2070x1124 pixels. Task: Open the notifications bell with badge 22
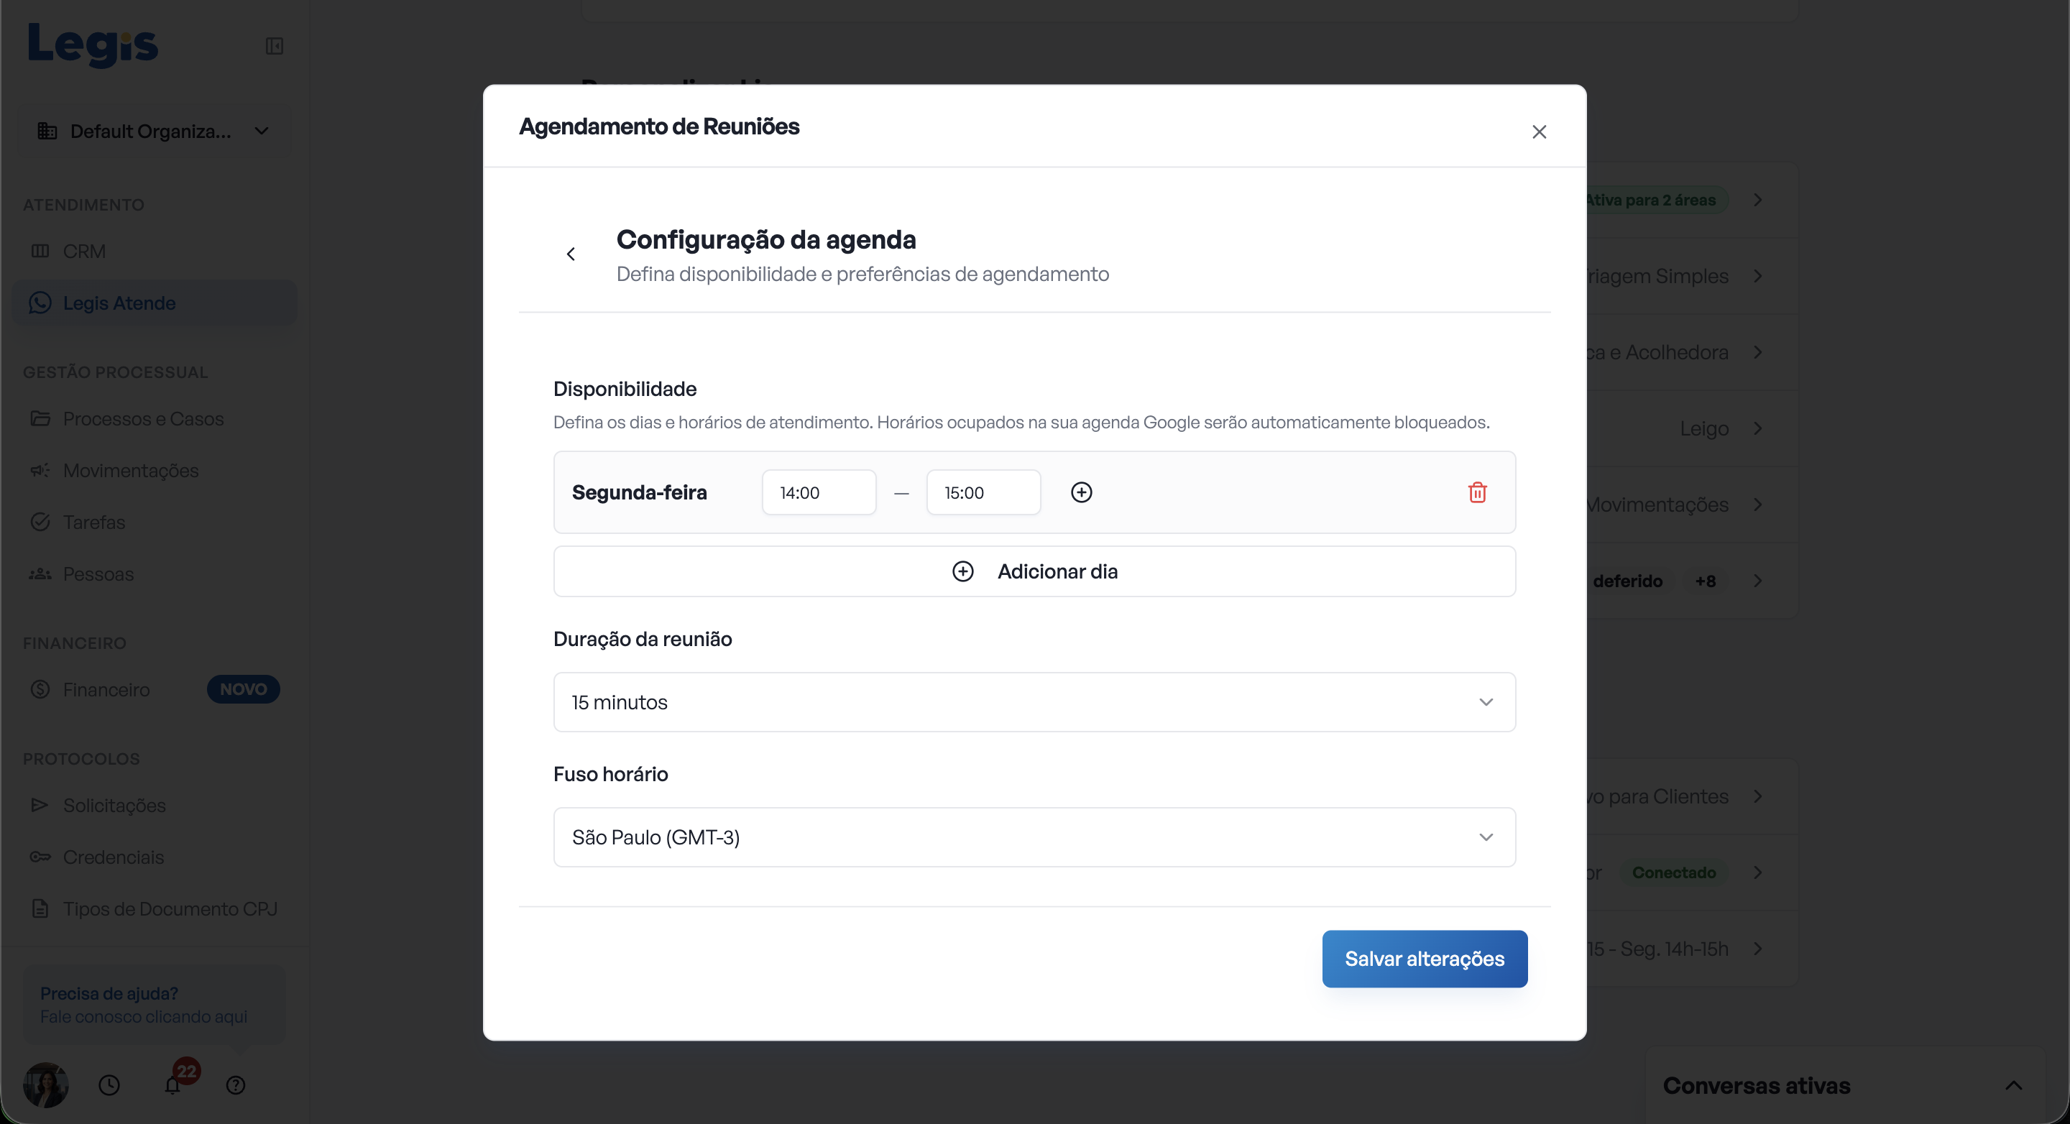(x=173, y=1084)
